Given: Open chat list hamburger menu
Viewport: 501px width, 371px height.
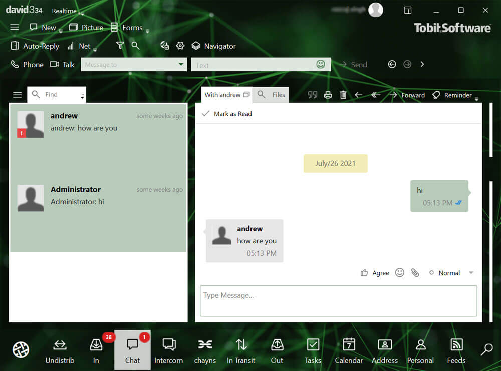Looking at the screenshot, I should 17,95.
